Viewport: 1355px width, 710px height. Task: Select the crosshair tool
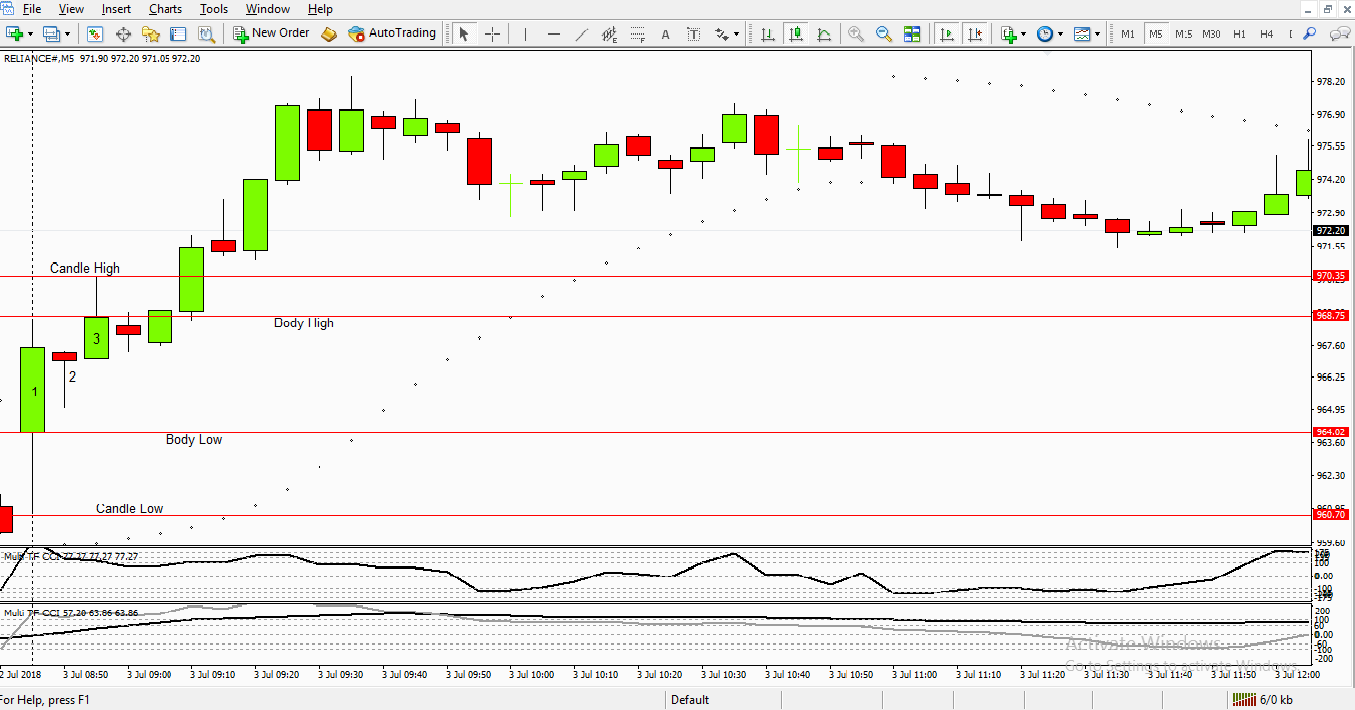[x=492, y=34]
